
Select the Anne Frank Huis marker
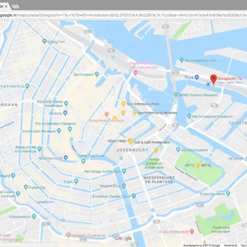tap(27, 86)
